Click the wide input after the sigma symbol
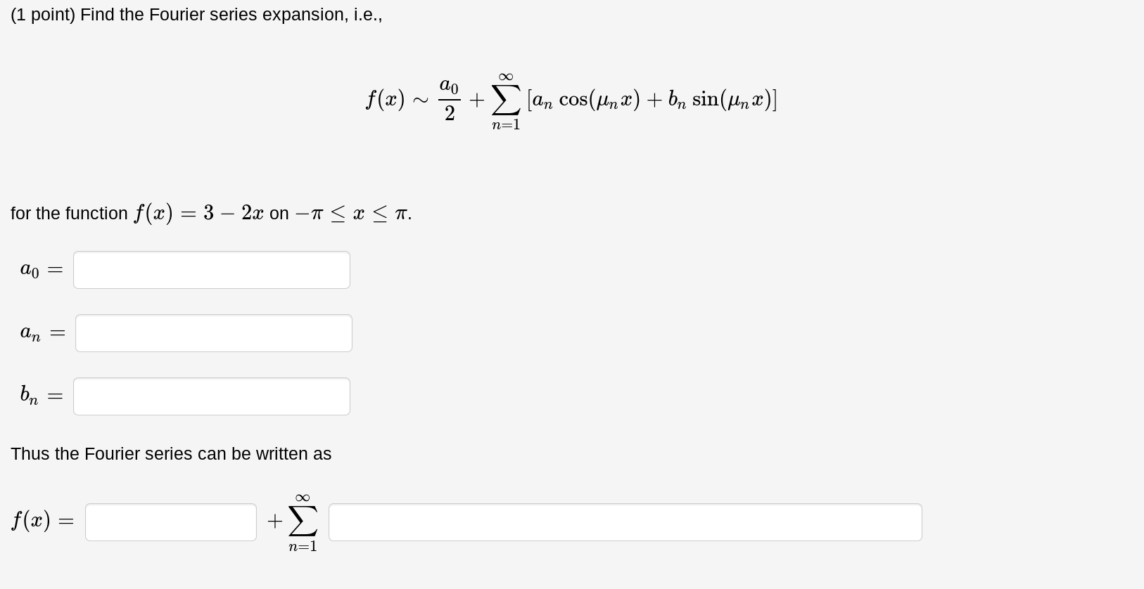1144x589 pixels. [625, 522]
